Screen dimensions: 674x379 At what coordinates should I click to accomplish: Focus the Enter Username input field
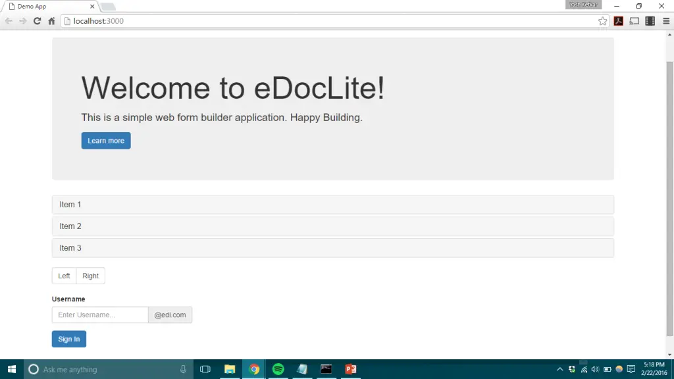point(100,315)
